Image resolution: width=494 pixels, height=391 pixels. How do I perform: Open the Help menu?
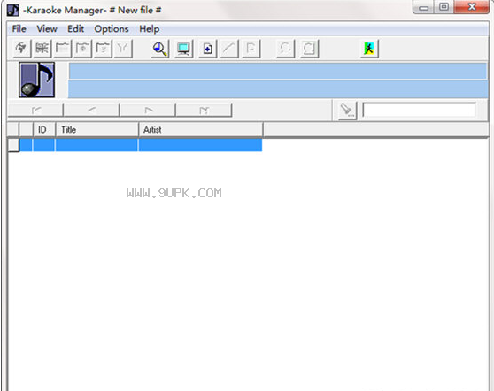click(150, 29)
